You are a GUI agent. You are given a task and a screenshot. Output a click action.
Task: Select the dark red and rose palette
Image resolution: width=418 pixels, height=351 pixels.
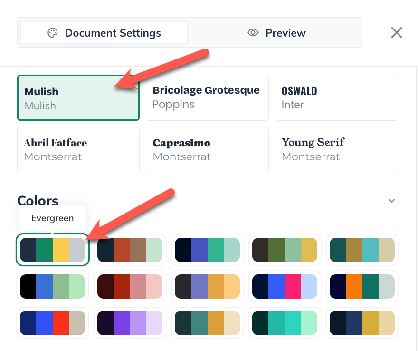point(130,286)
